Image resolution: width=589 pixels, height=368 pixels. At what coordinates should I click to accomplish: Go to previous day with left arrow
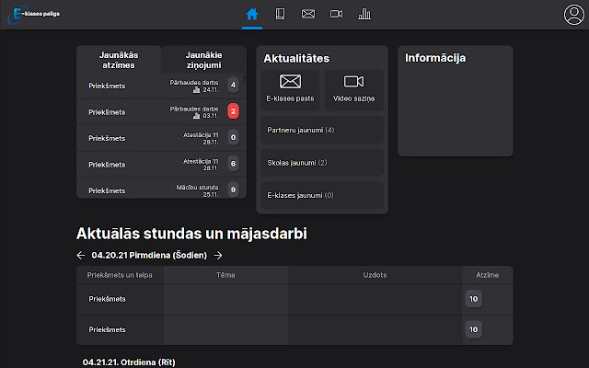[81, 256]
